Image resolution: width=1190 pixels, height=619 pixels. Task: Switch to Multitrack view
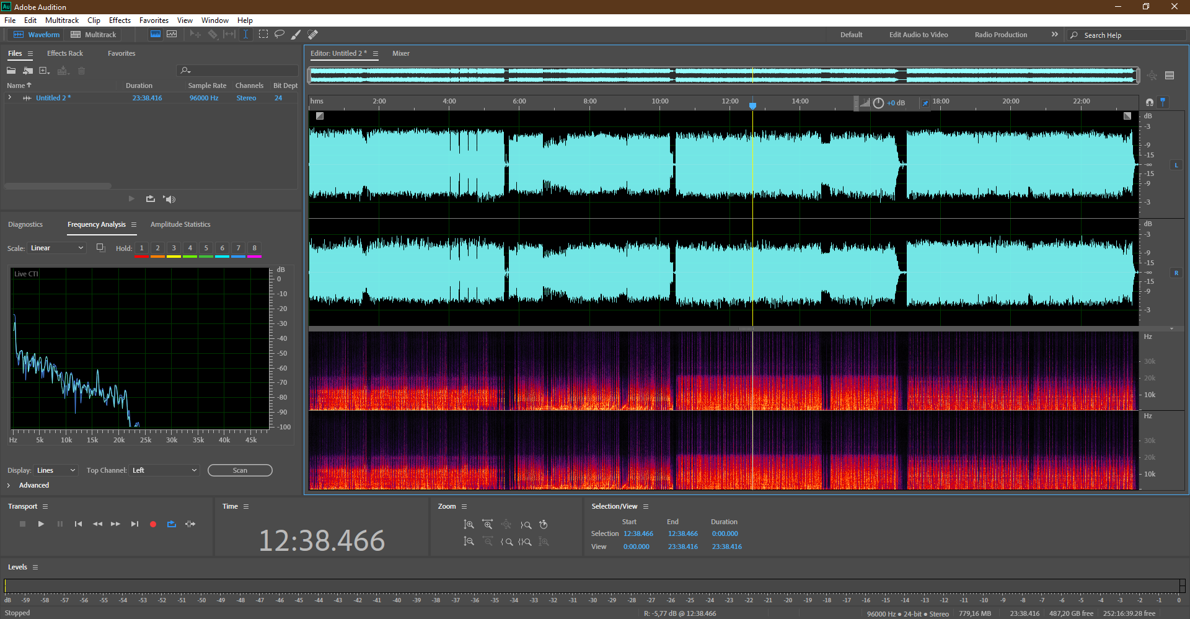(94, 35)
